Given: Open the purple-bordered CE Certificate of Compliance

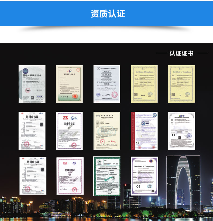Looking at the screenshot, I should tap(145, 176).
